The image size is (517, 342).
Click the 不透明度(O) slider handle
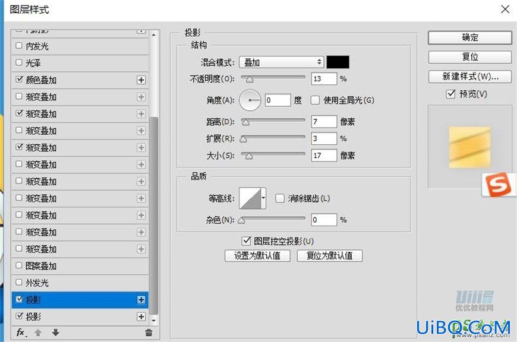point(250,80)
